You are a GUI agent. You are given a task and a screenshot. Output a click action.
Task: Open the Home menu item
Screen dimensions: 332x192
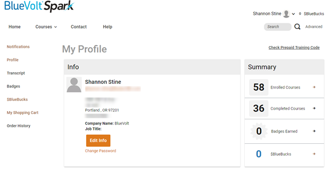tap(14, 27)
